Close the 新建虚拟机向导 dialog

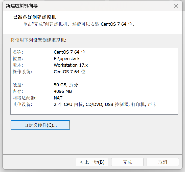pos(176,6)
